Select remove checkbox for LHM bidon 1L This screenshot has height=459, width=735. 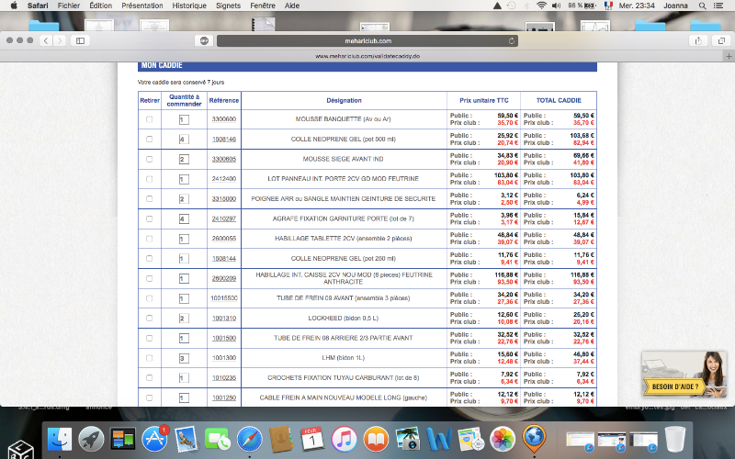(x=149, y=358)
